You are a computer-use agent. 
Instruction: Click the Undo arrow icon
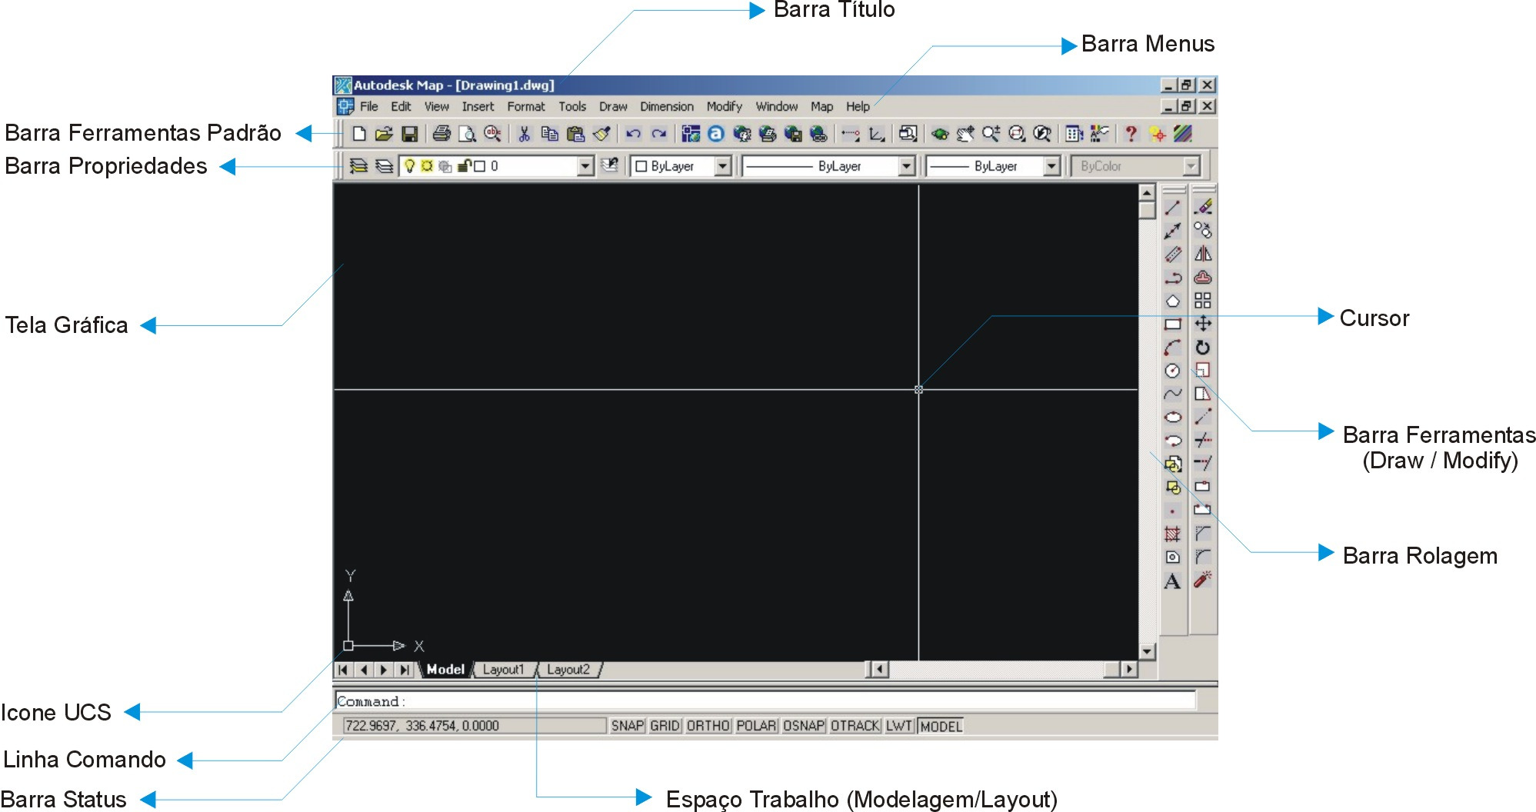coord(633,134)
